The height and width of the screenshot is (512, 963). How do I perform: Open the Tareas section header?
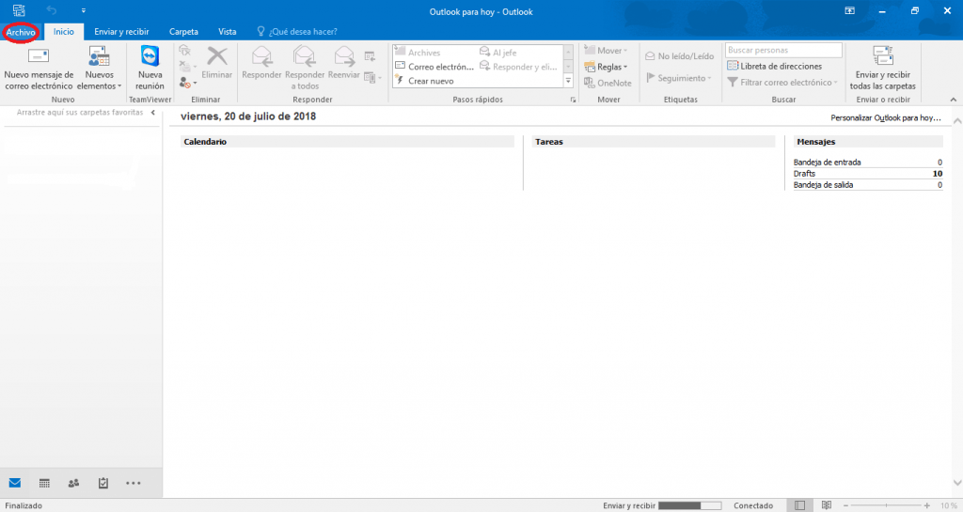(654, 142)
